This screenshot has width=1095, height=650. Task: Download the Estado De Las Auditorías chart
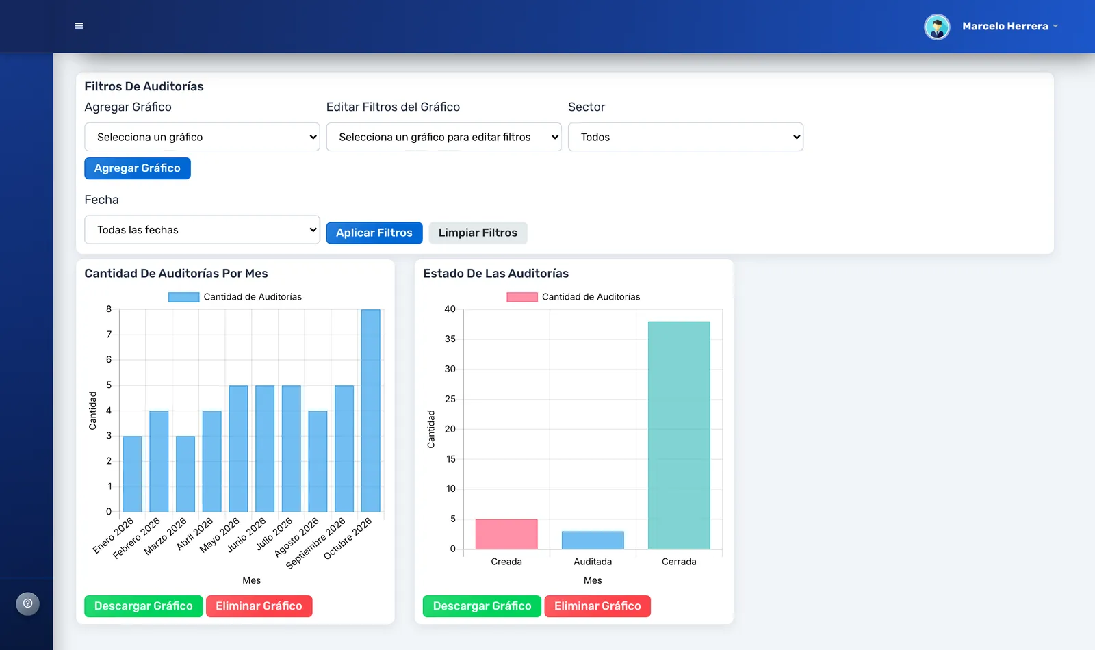[482, 606]
